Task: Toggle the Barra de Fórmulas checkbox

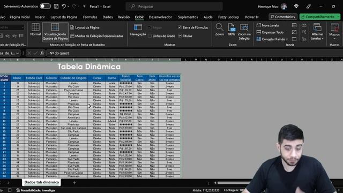Action: (x=180, y=27)
